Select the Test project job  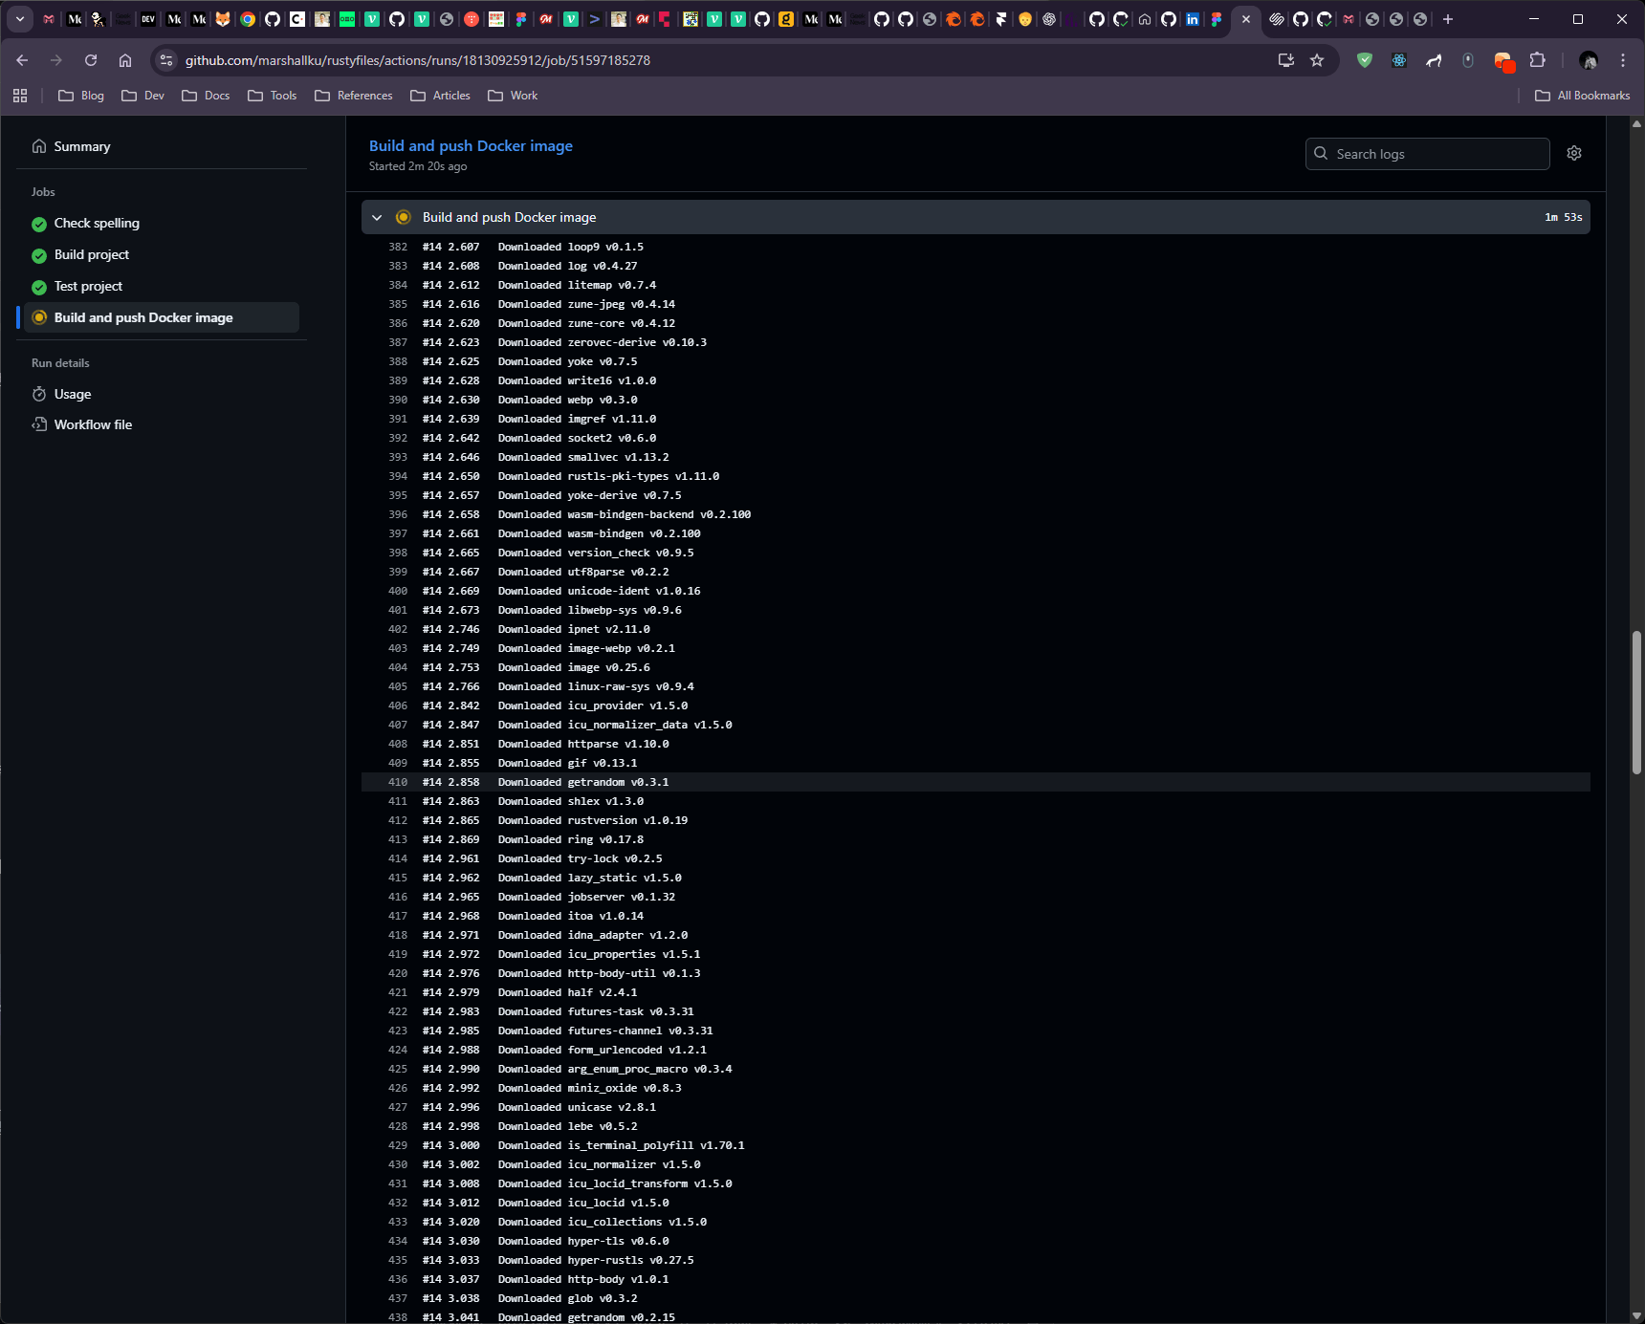click(x=88, y=286)
